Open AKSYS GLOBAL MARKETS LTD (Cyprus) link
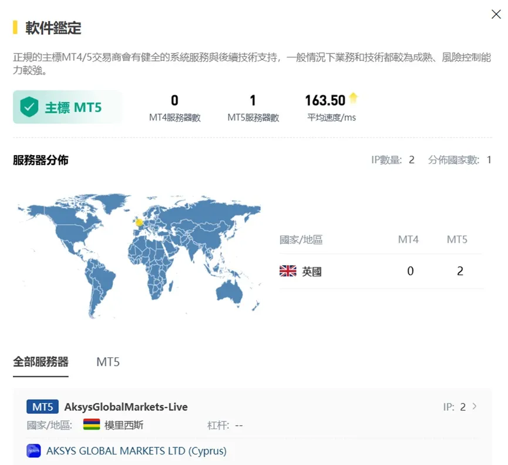Viewport: 508px width, 465px height. [136, 451]
